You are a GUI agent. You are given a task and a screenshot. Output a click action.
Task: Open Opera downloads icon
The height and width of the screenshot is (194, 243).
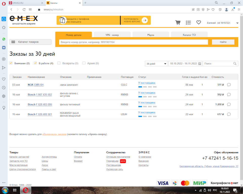coord(233,9)
